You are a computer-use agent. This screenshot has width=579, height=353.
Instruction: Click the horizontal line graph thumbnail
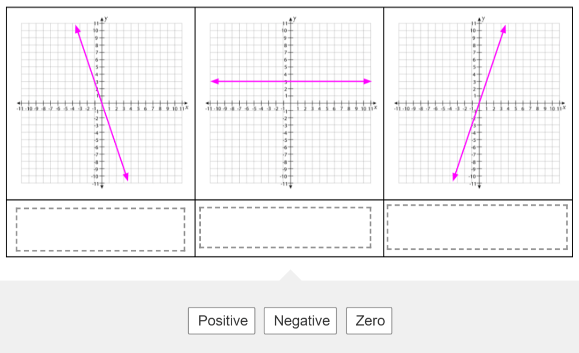(291, 103)
